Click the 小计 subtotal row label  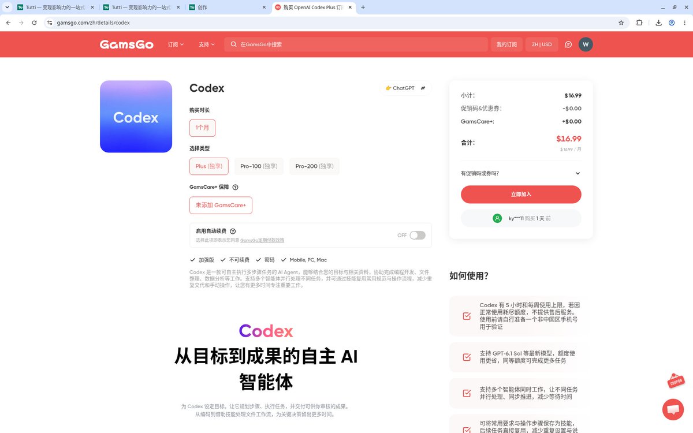468,95
